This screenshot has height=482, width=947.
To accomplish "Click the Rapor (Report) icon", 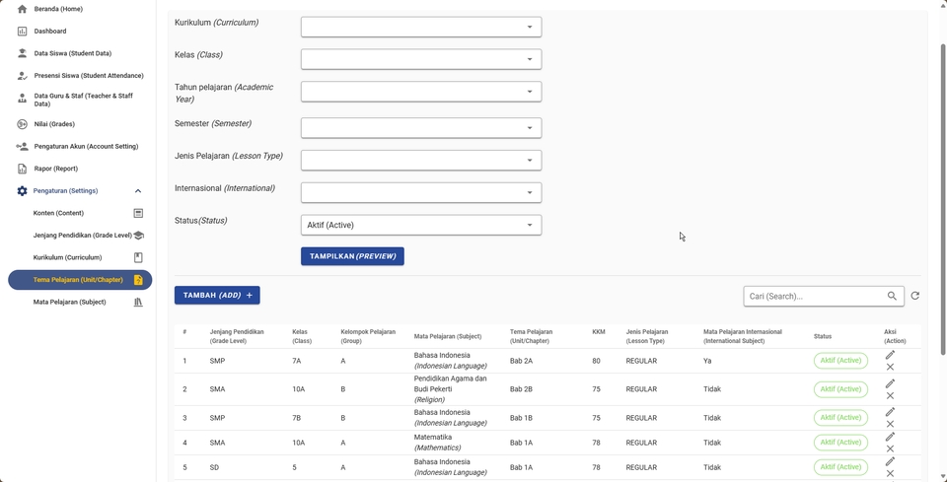I will [23, 169].
